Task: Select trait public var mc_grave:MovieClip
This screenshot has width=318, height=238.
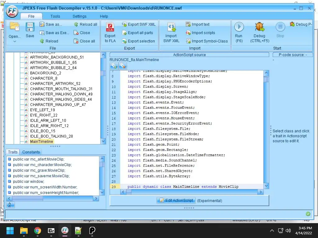Action: click(39, 170)
